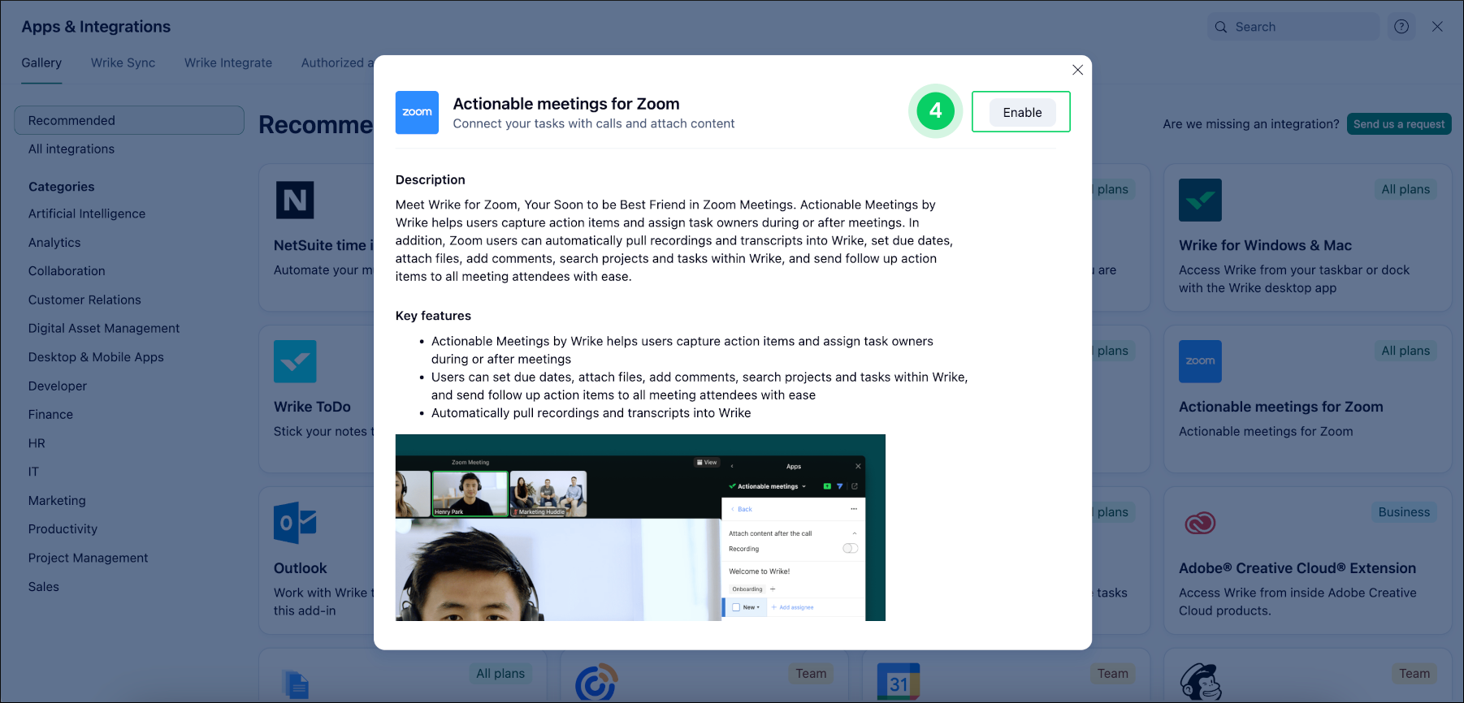Screen dimensions: 1464x703
Task: Click the Categories heading in the sidebar
Action: [x=62, y=187]
